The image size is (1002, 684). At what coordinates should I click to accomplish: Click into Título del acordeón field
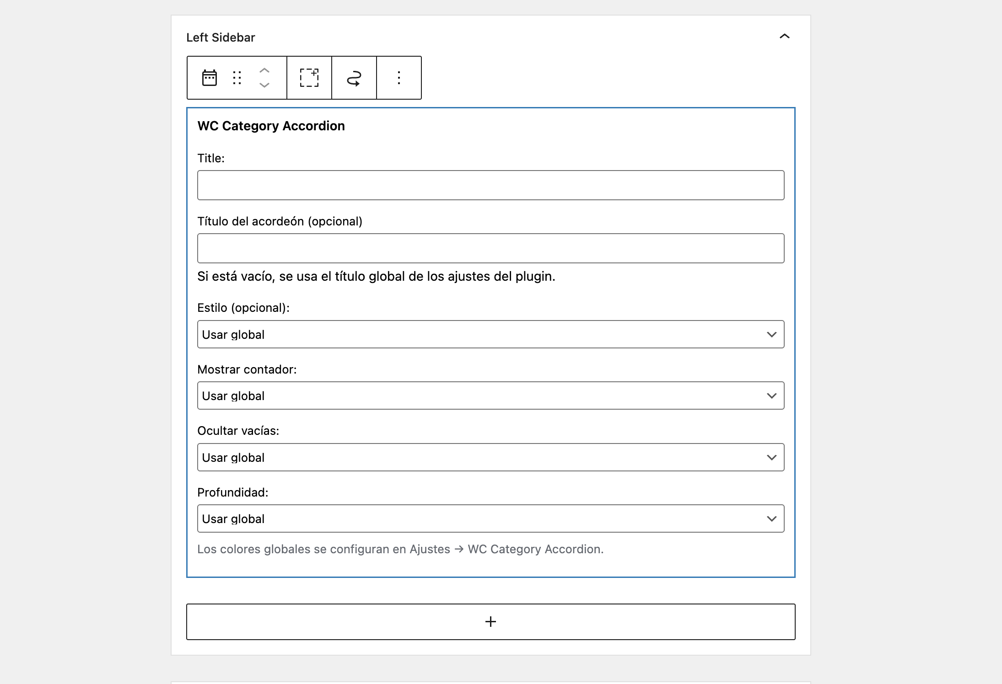490,248
